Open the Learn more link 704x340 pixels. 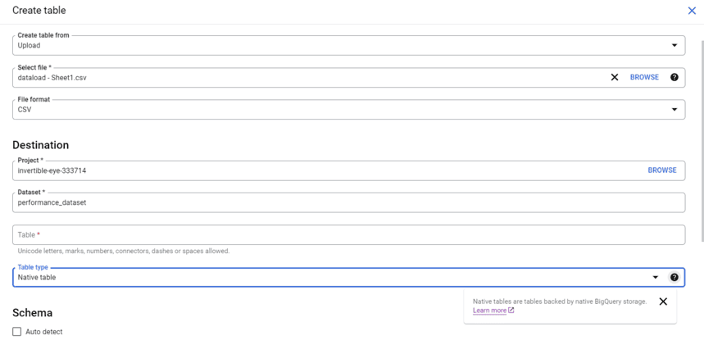click(x=489, y=311)
